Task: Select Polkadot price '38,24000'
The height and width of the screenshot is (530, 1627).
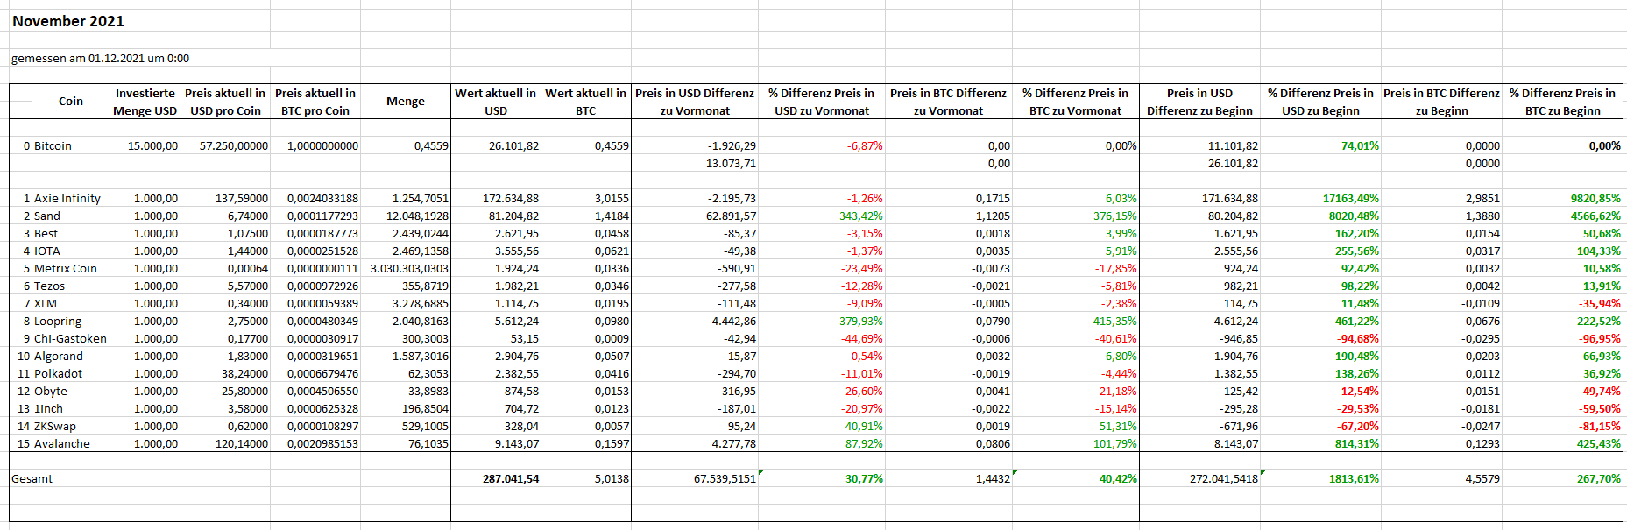Action: (244, 374)
